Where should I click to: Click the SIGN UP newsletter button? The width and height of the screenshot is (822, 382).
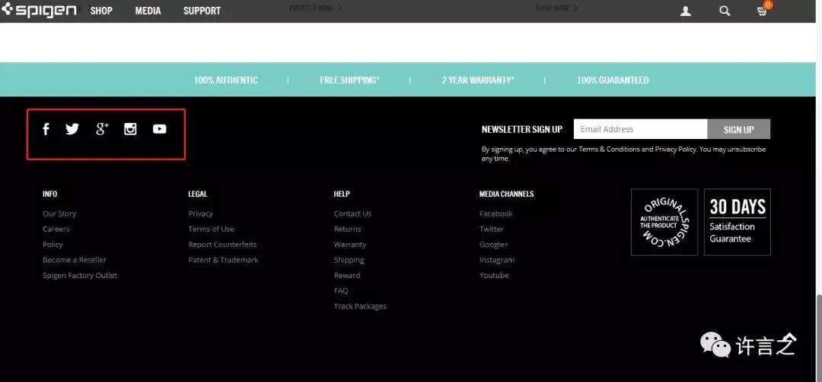click(x=738, y=129)
